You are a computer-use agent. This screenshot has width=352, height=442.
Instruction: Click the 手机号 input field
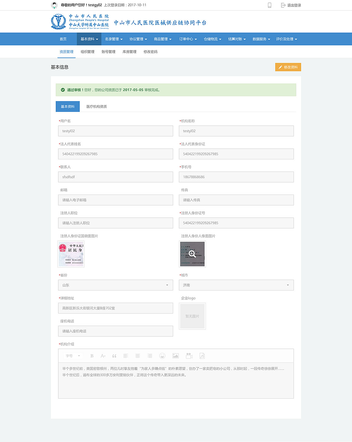click(236, 177)
